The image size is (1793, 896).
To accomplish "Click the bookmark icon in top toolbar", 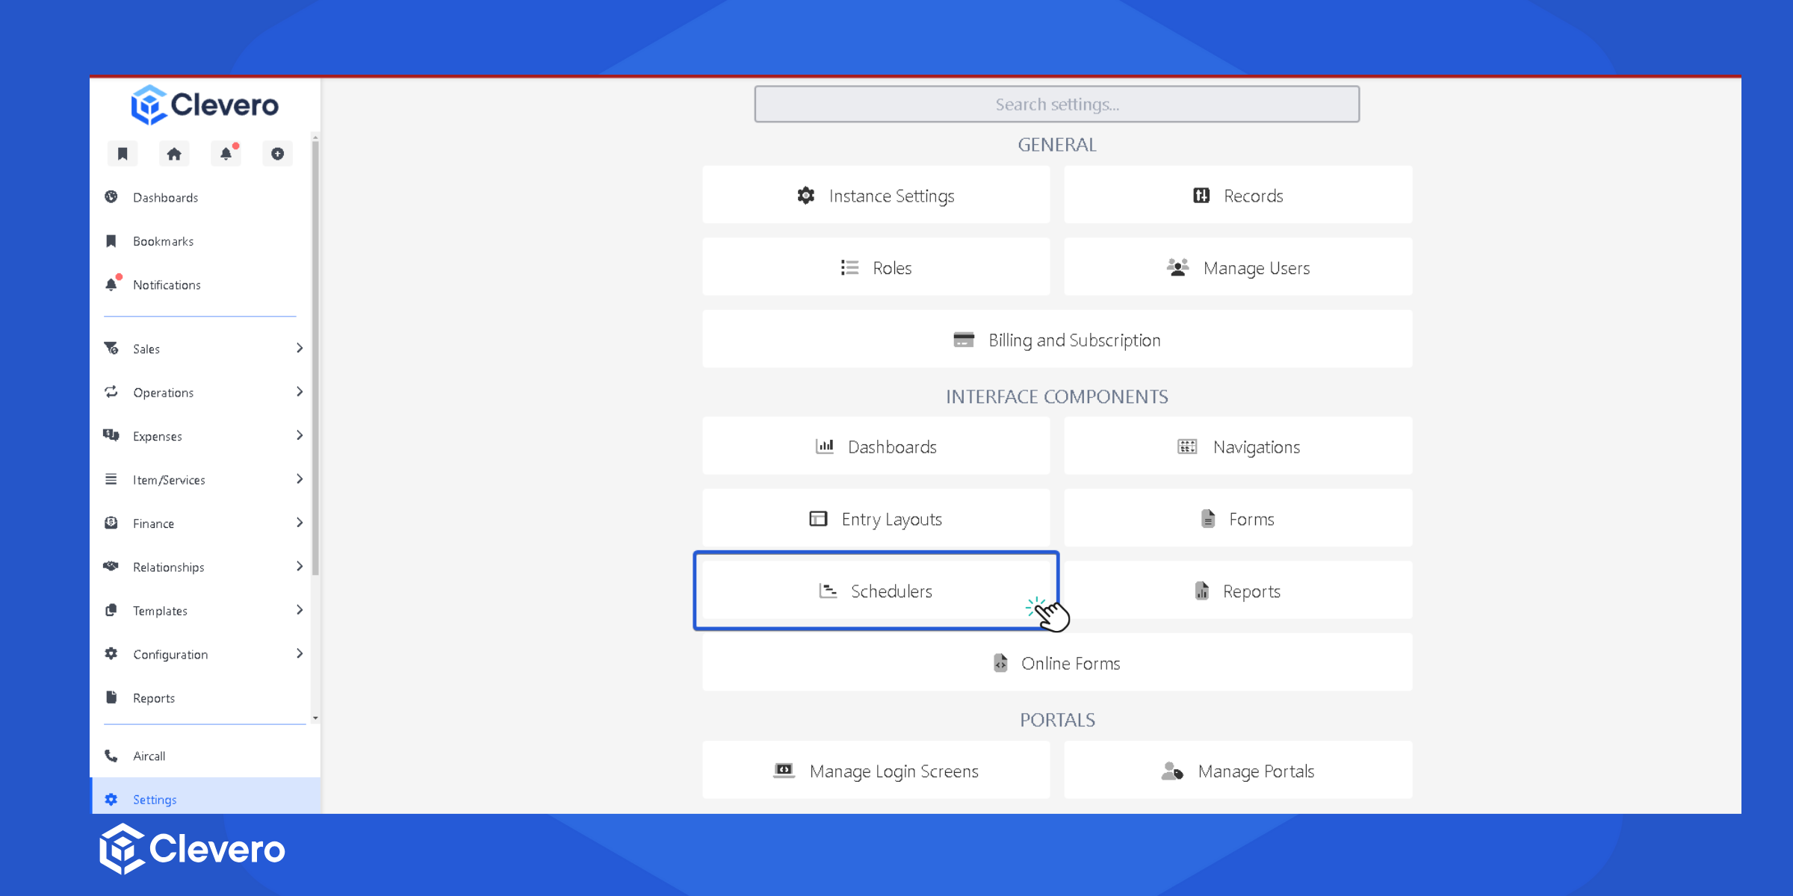I will [123, 154].
